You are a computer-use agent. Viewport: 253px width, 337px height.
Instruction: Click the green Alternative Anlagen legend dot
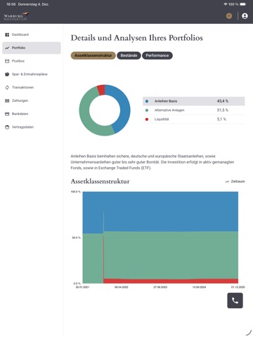pyautogui.click(x=147, y=110)
